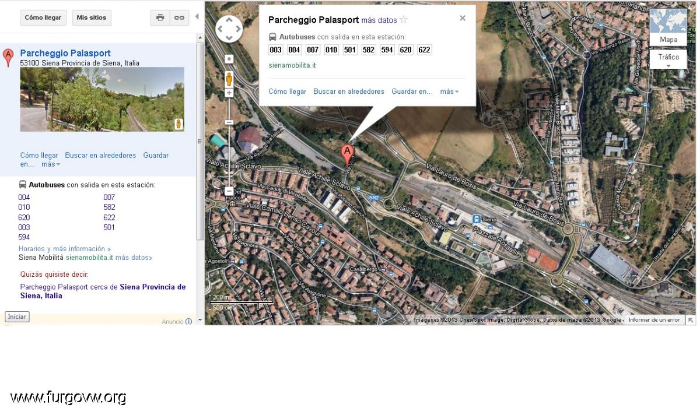Click the pegman icon on the Street View photo
The width and height of the screenshot is (700, 415).
(x=178, y=124)
